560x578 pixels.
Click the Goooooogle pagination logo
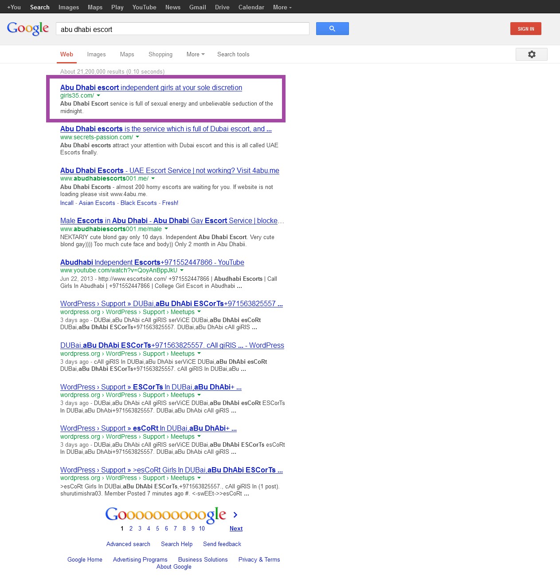click(166, 515)
